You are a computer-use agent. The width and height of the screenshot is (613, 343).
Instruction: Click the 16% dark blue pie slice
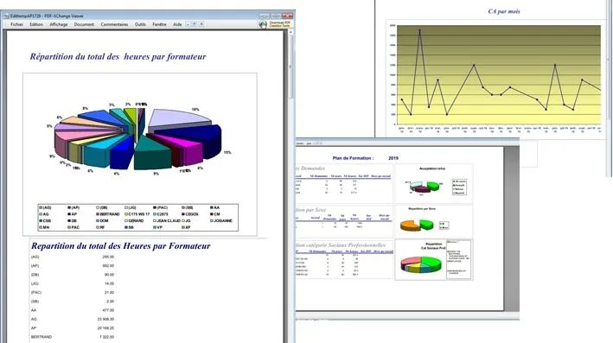pyautogui.click(x=208, y=139)
